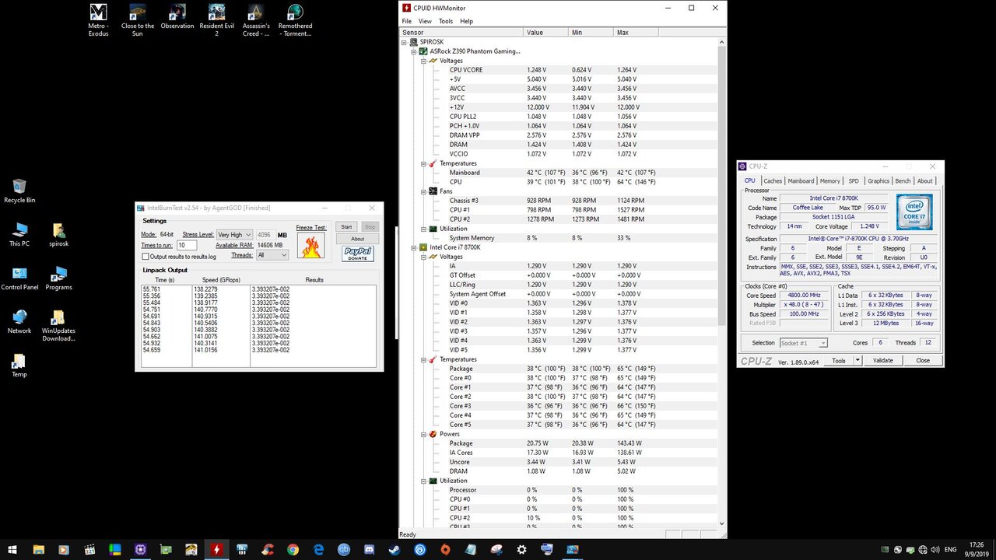Collapse the Powers node in HWMonitor
Viewport: 996px width, 560px height.
pyautogui.click(x=423, y=434)
